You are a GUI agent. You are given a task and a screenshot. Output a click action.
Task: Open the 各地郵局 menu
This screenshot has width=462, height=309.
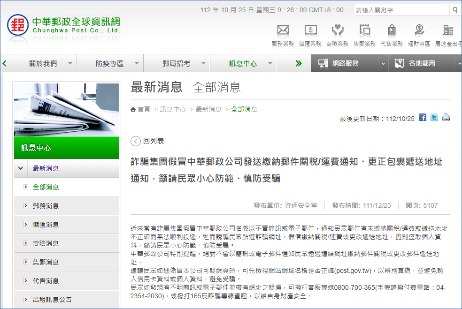422,63
